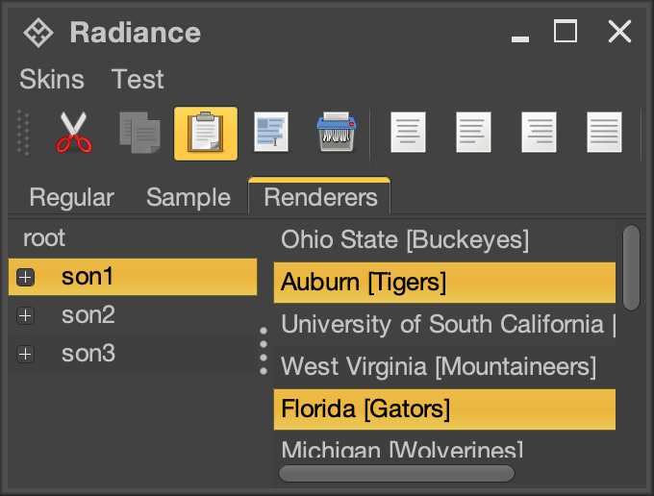654x496 pixels.
Task: Open the Skins menu
Action: (x=52, y=79)
